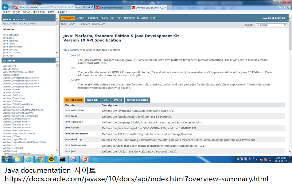The height and width of the screenshot is (185, 292).
Task: Open PowerPoint taskbar icon
Action: (85, 159)
